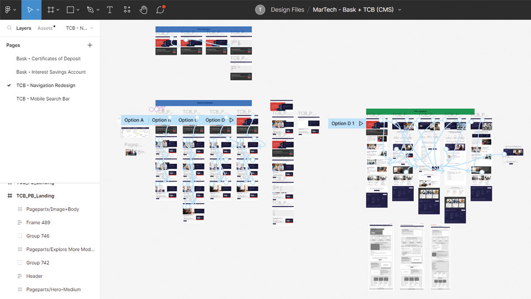Select the Move tool

[30, 10]
